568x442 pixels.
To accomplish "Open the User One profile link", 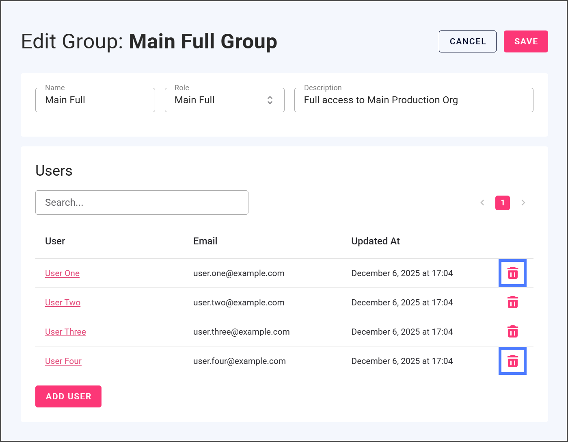I will click(x=62, y=273).
